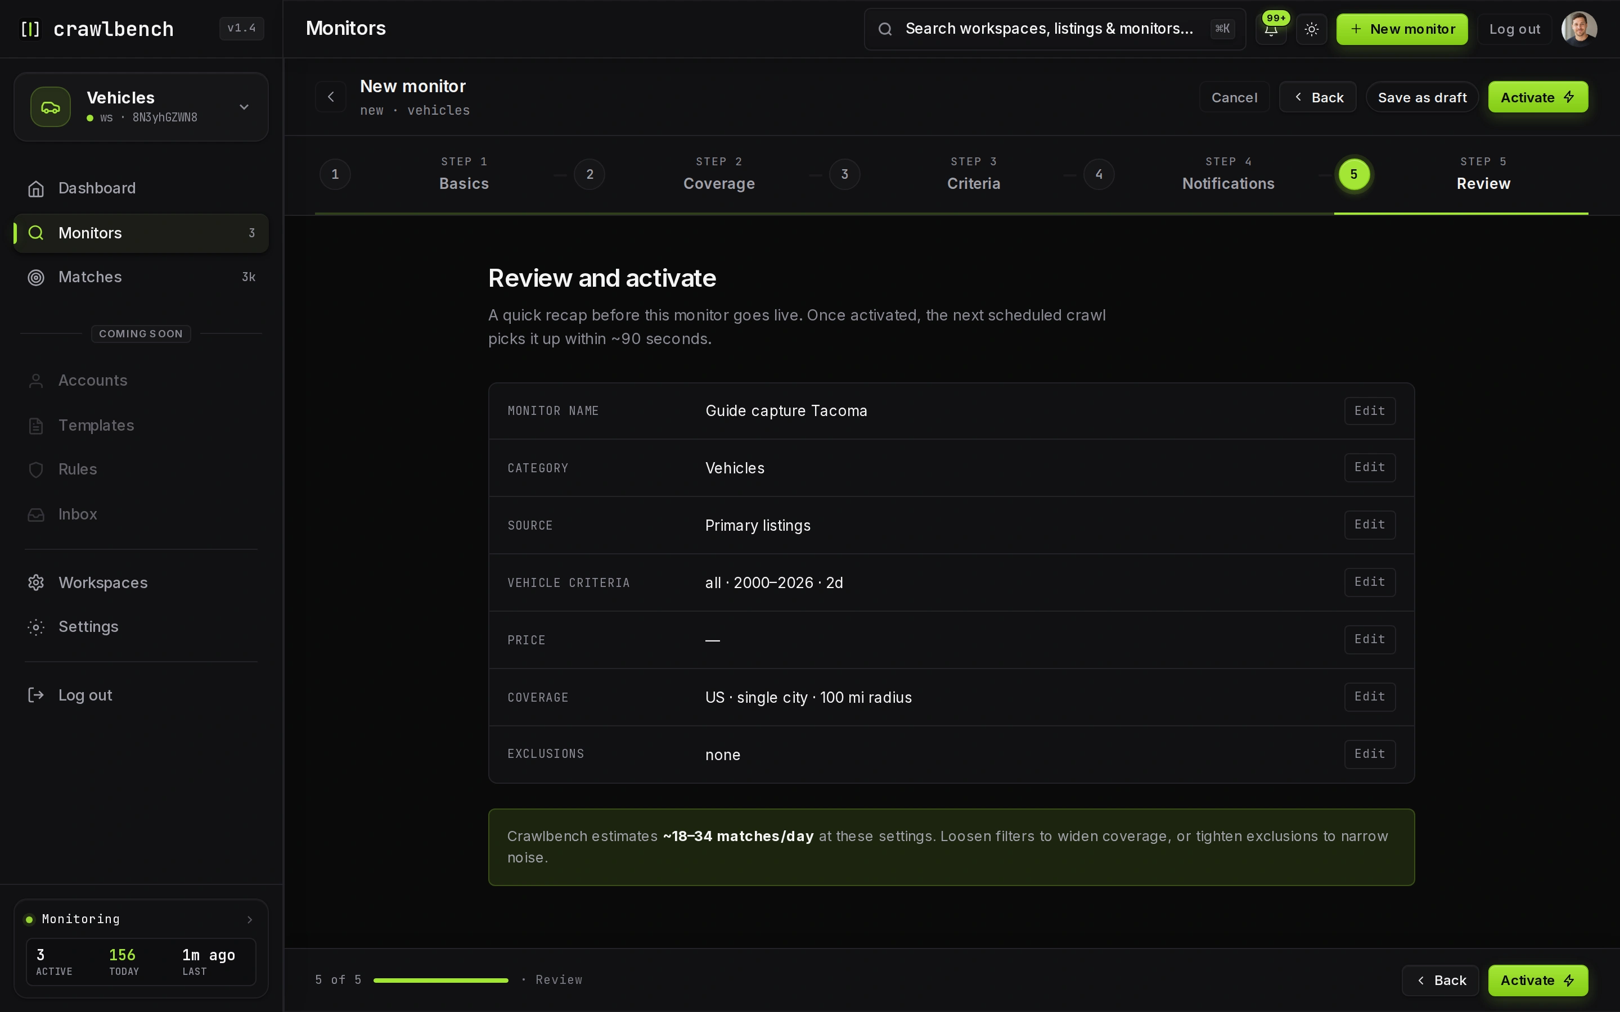Click step circle number 3
This screenshot has height=1012, width=1620.
[845, 175]
